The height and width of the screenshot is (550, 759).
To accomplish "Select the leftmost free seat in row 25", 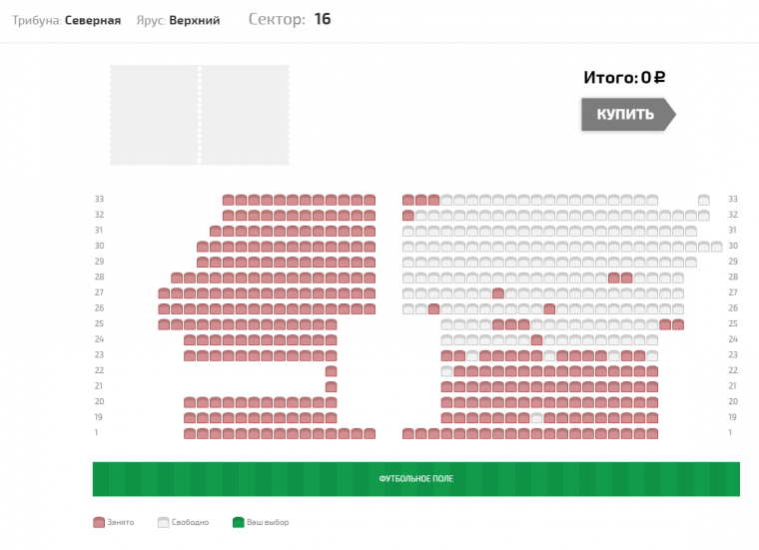I will point(447,324).
